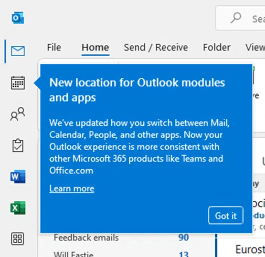Launch the Excel app from sidebar
The width and height of the screenshot is (265, 257).
[x=18, y=208]
